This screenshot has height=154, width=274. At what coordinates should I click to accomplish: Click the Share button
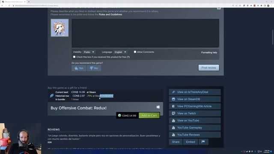pos(176,142)
